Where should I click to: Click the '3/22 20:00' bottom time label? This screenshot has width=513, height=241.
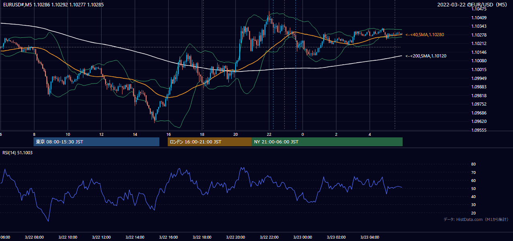coord(236,237)
